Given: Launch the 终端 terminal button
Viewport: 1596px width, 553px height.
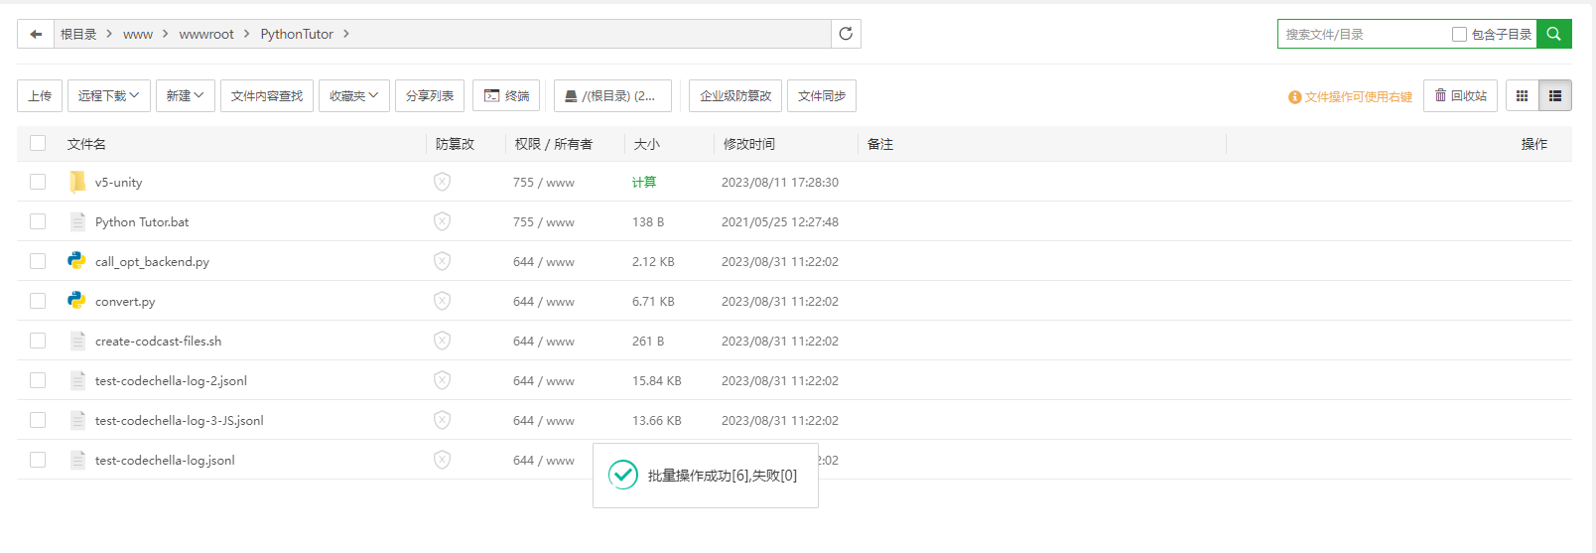Looking at the screenshot, I should [x=506, y=96].
